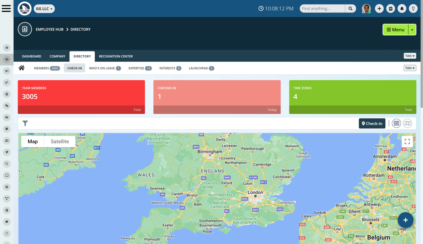Screen dimensions: 423x244
Task: Switch to list view of check-ins
Action: pos(396,123)
